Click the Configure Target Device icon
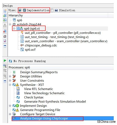The height and width of the screenshot is (125, 117). pyautogui.click(x=14, y=114)
